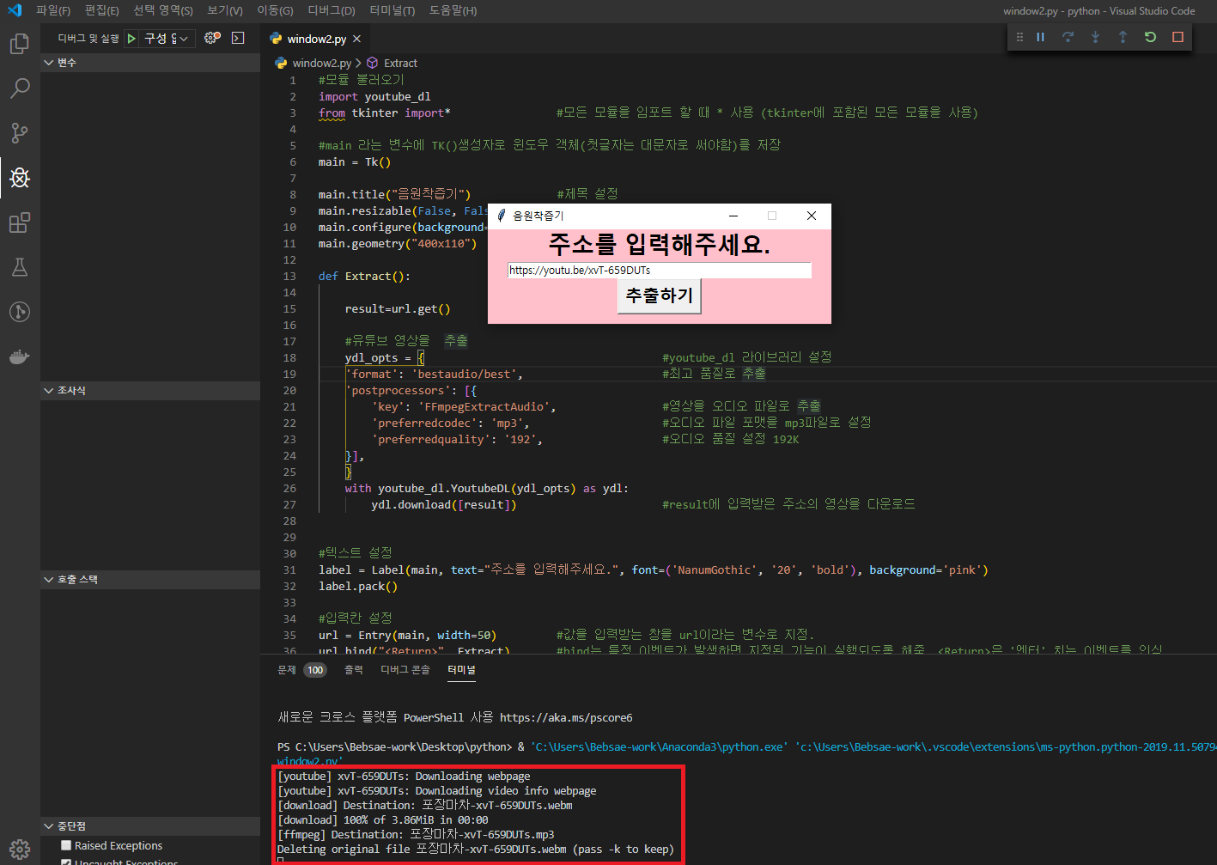The width and height of the screenshot is (1217, 865).
Task: Click the 주소를 입력해주세요. heading label
Action: pos(660,245)
